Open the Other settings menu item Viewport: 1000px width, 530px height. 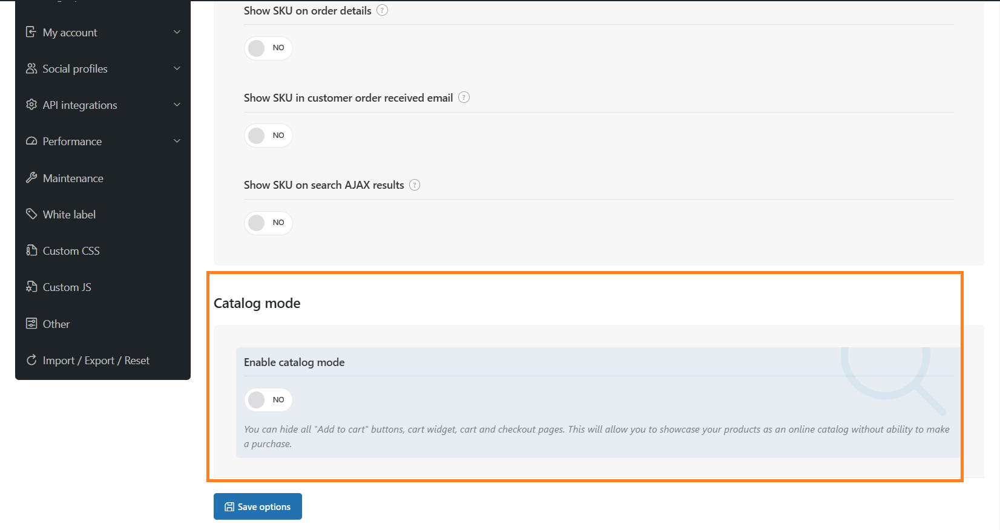click(x=56, y=324)
